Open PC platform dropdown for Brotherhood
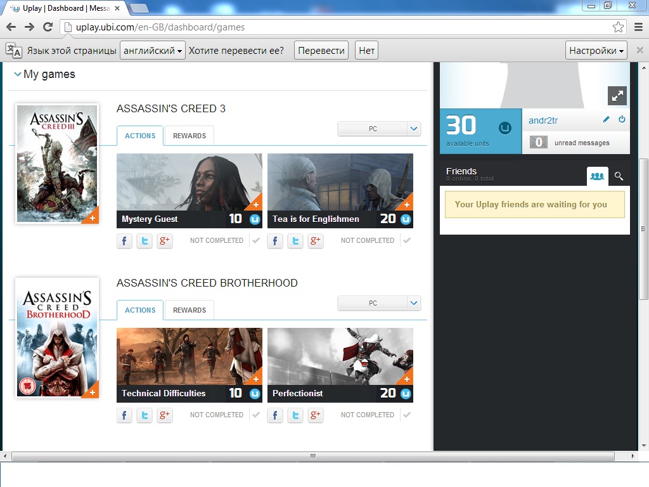This screenshot has height=487, width=649. point(380,303)
